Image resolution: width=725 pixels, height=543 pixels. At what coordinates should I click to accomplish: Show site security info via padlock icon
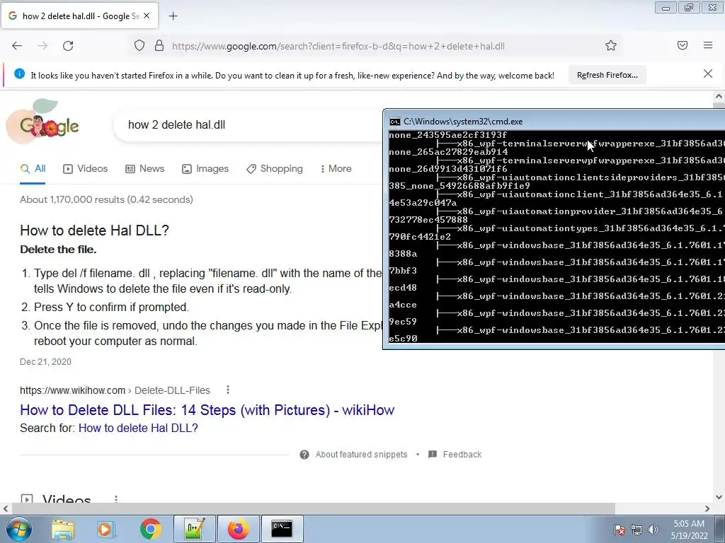click(159, 46)
